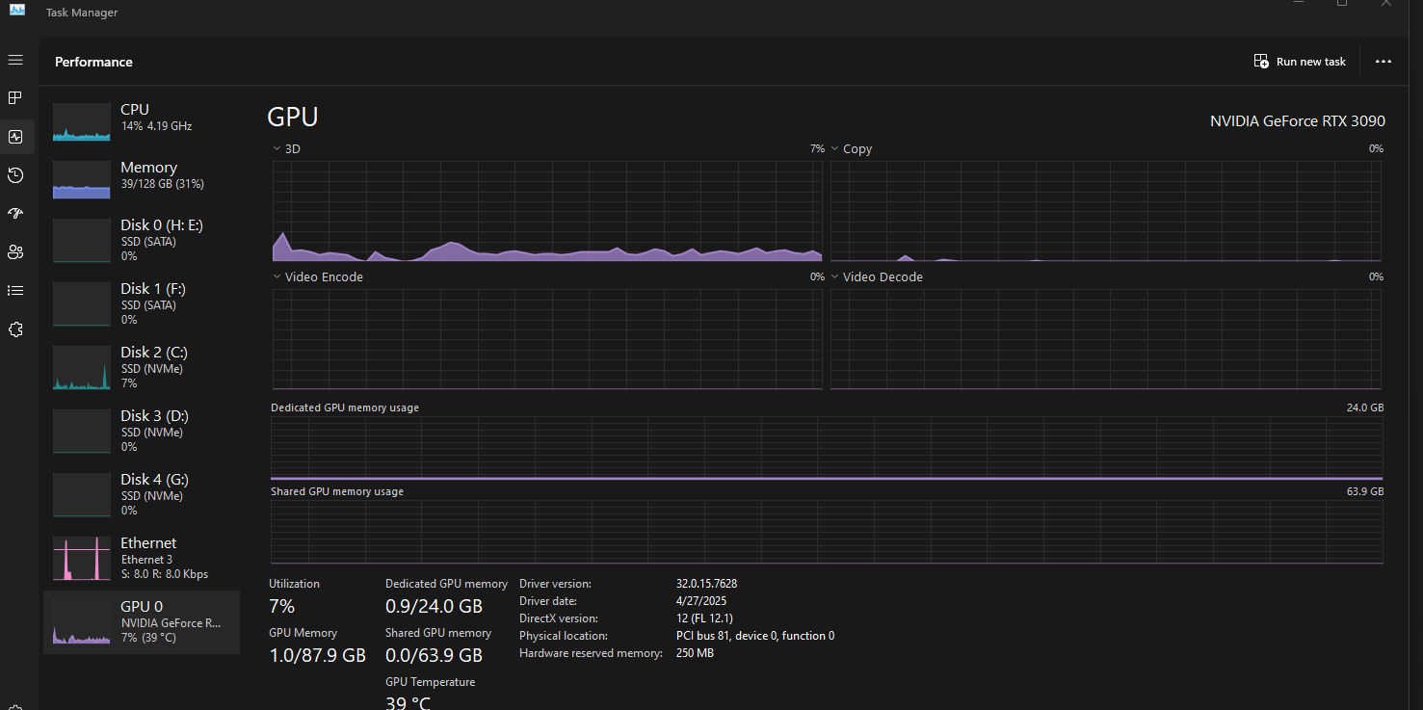Screen dimensions: 1423x710
Task: Select GPU 0 NVIDIA GeForce entry
Action: click(x=142, y=622)
